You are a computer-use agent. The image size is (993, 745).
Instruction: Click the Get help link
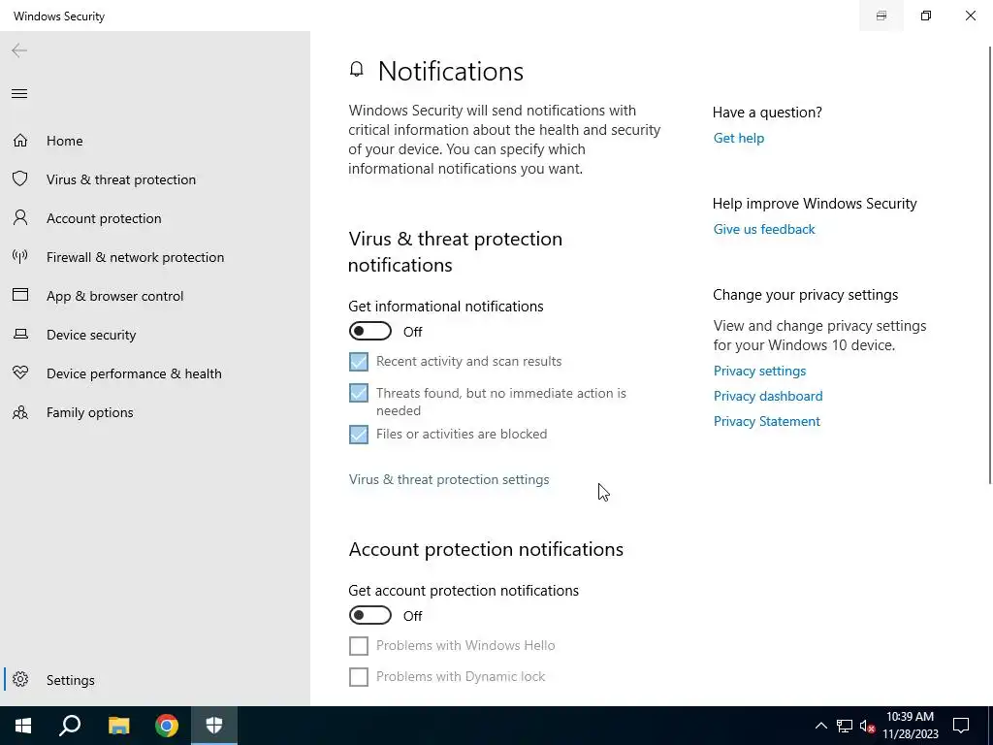pos(738,138)
